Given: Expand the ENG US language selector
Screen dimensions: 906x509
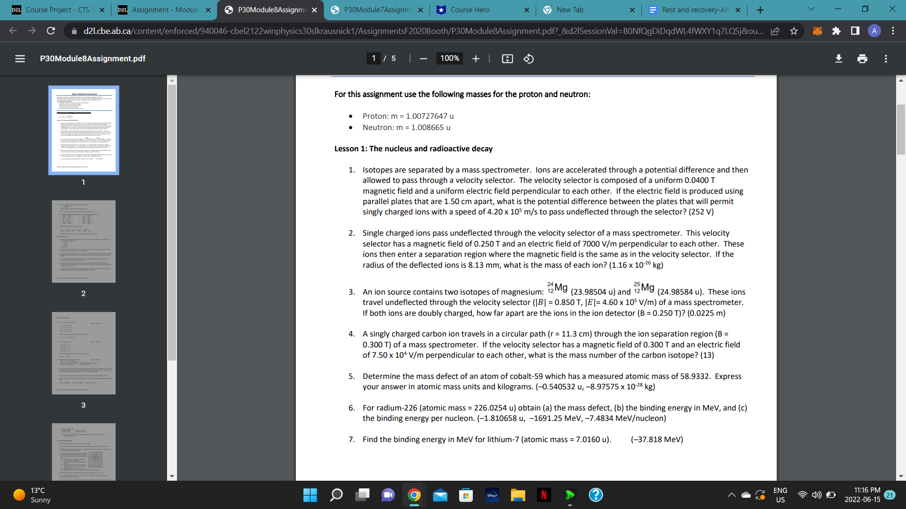Looking at the screenshot, I should click(x=780, y=495).
